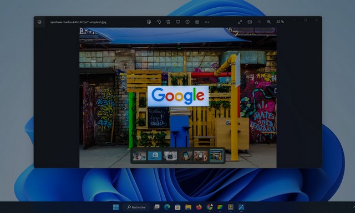
Task: Open the Photos app home icon
Action: 39,22
